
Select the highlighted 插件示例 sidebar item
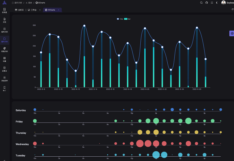(x=4, y=40)
